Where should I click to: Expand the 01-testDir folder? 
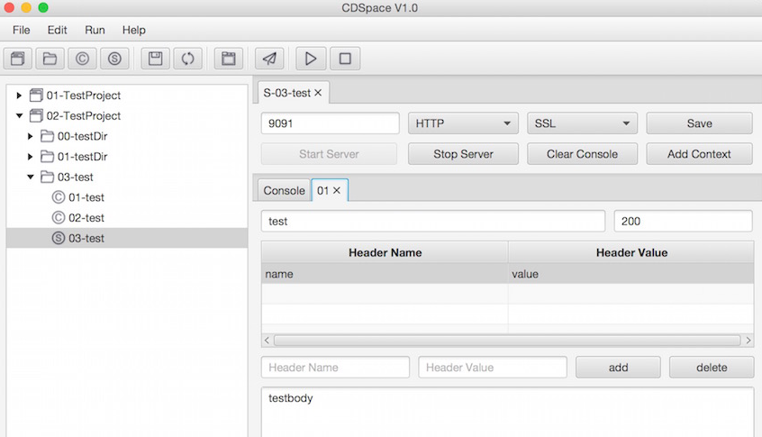(30, 157)
